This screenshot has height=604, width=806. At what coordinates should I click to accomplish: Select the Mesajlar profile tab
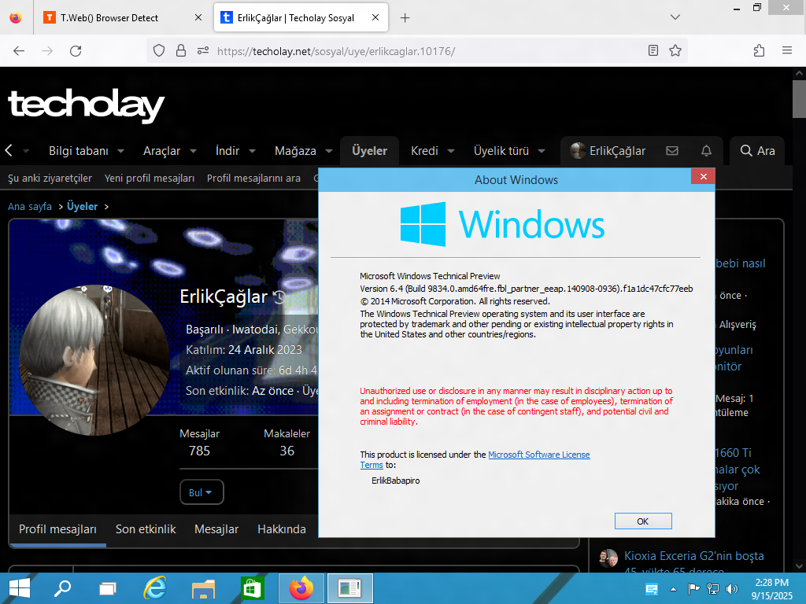(x=216, y=529)
